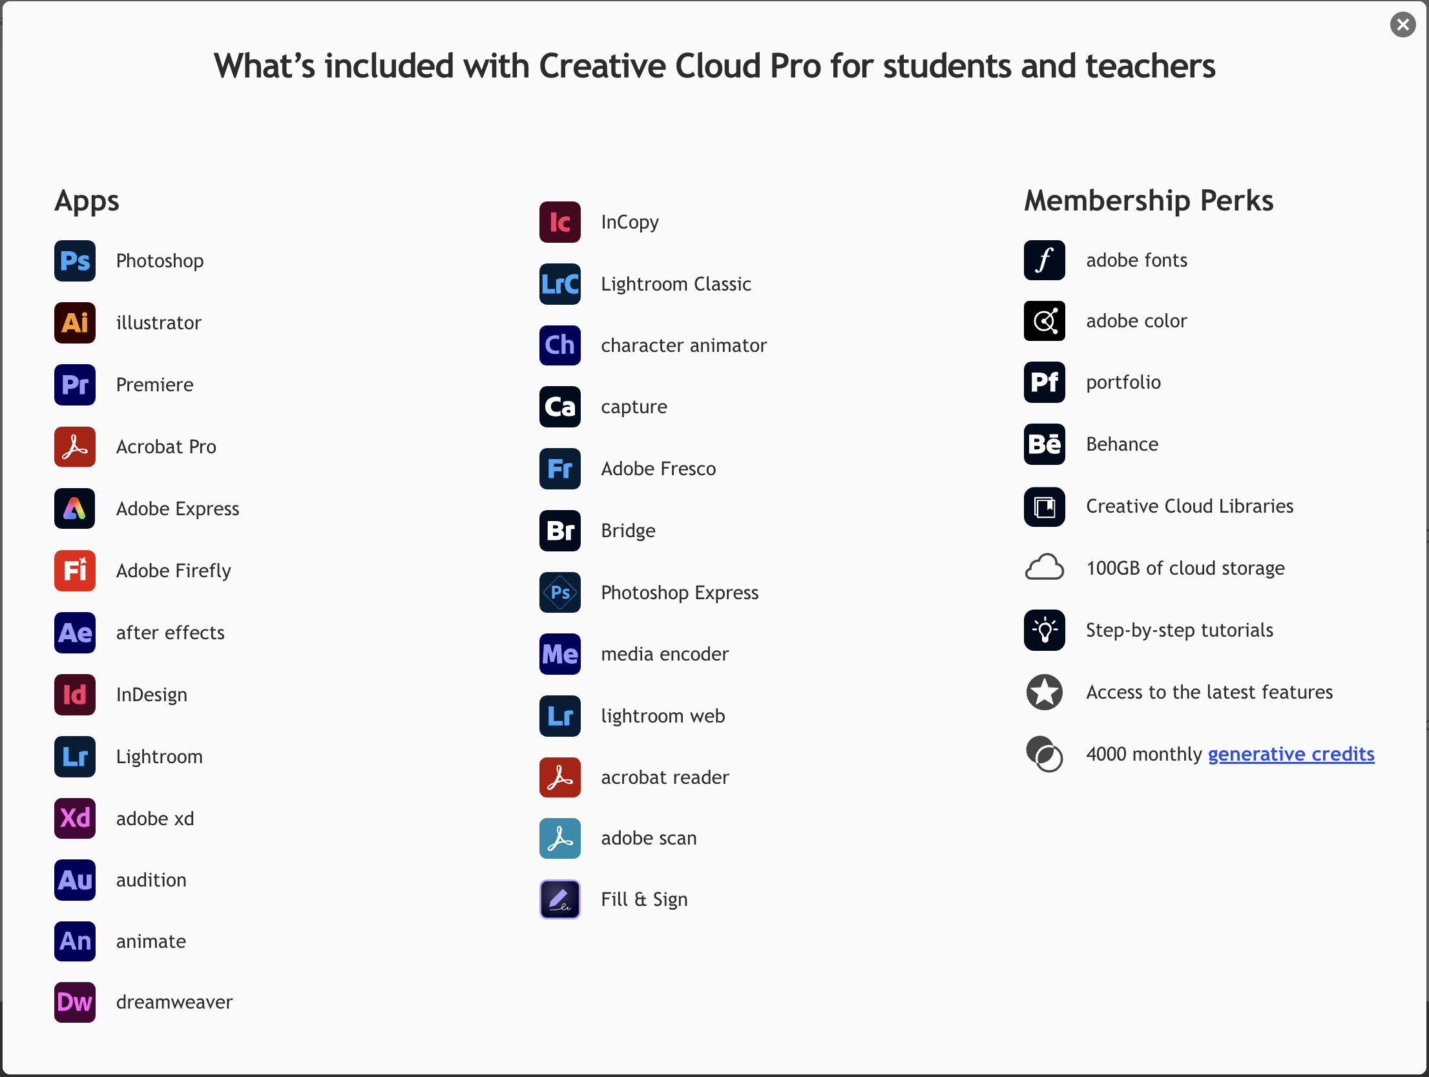Click the "Step-by-step tutorials" text

[1180, 630]
